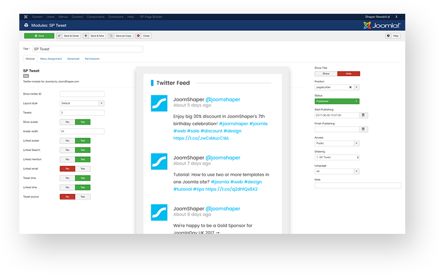440x274 pixels.
Task: Open the System menu
Action: coord(37,17)
